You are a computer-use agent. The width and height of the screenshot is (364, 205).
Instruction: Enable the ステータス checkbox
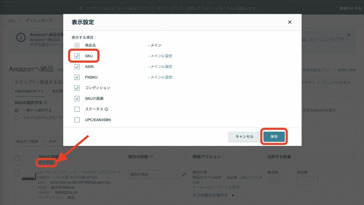[x=77, y=109]
